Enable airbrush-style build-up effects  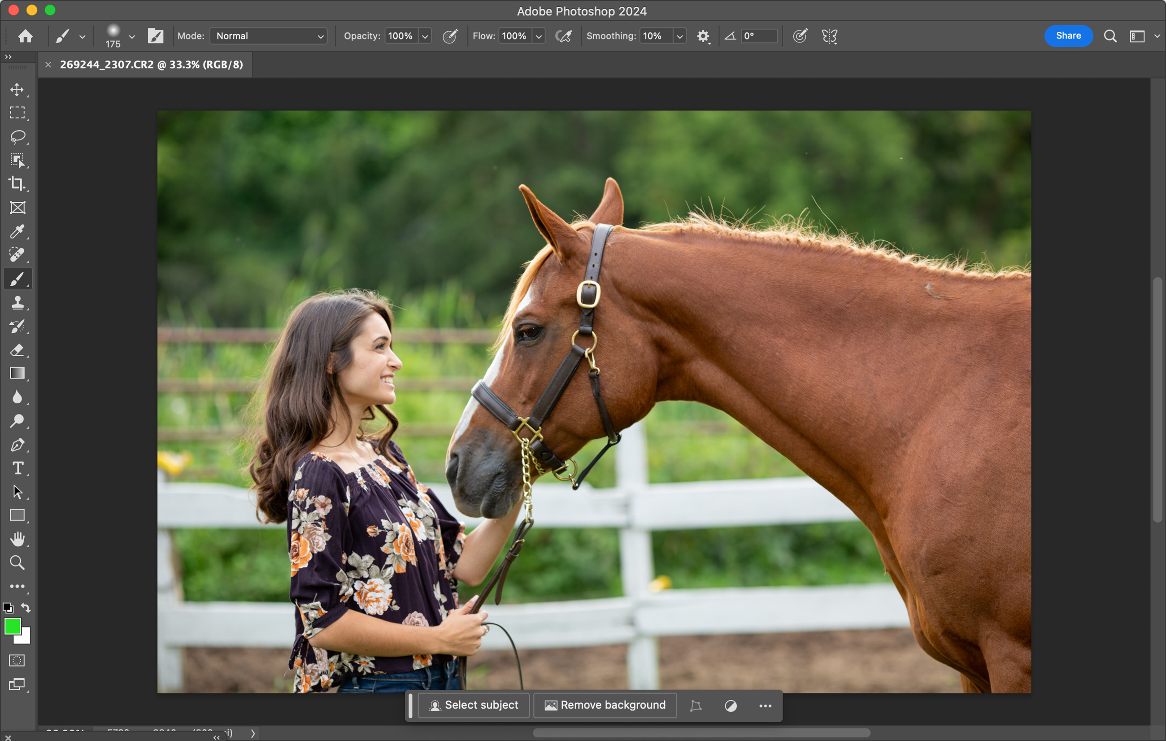point(564,36)
